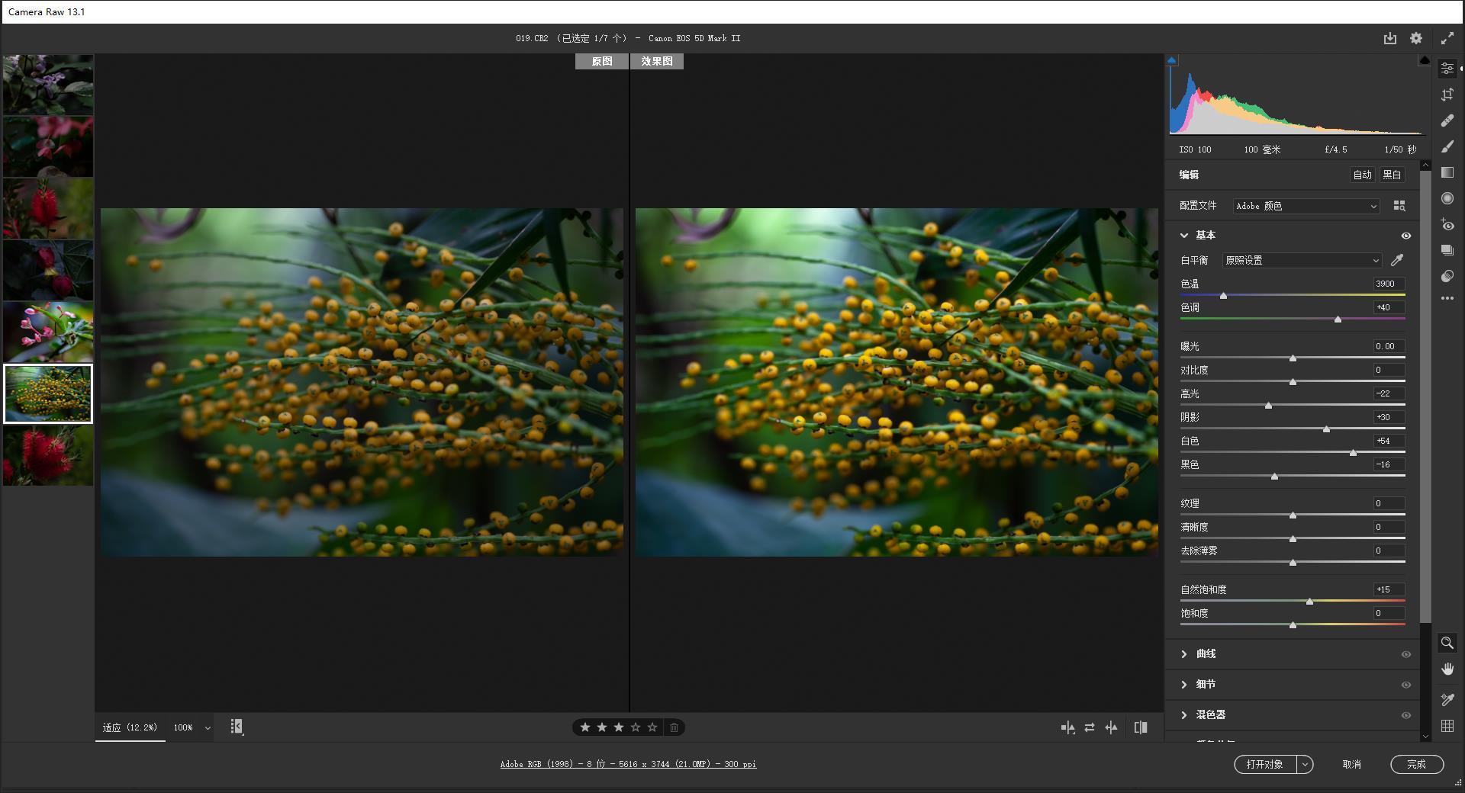Open the More image settings ellipsis

point(1447,298)
